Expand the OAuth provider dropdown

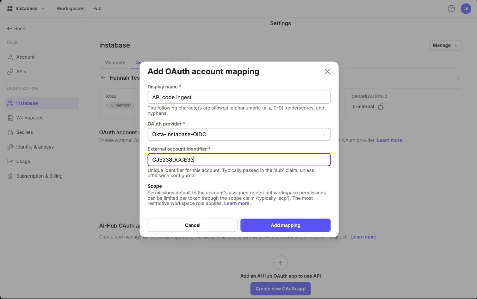239,134
